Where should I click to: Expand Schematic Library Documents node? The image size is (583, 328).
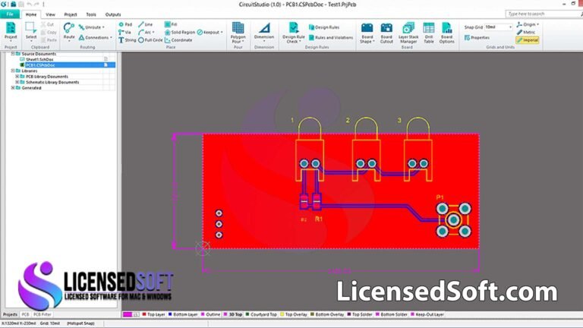click(x=17, y=82)
